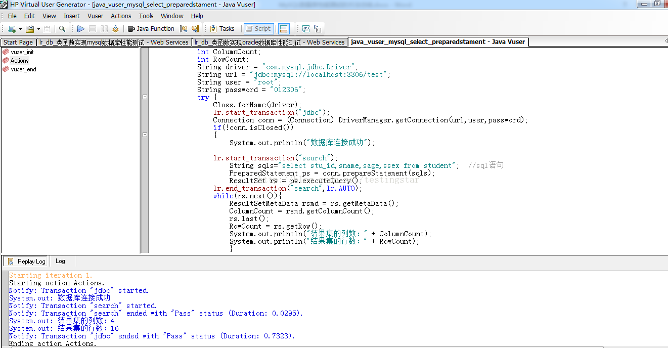Select vuser_end in the action tree
The image size is (668, 348).
pyautogui.click(x=23, y=69)
